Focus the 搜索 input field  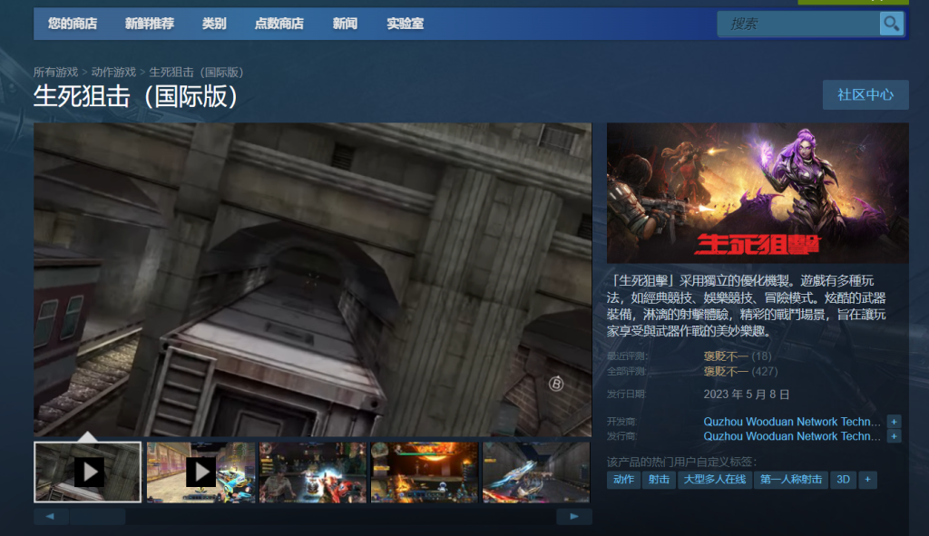pyautogui.click(x=798, y=24)
